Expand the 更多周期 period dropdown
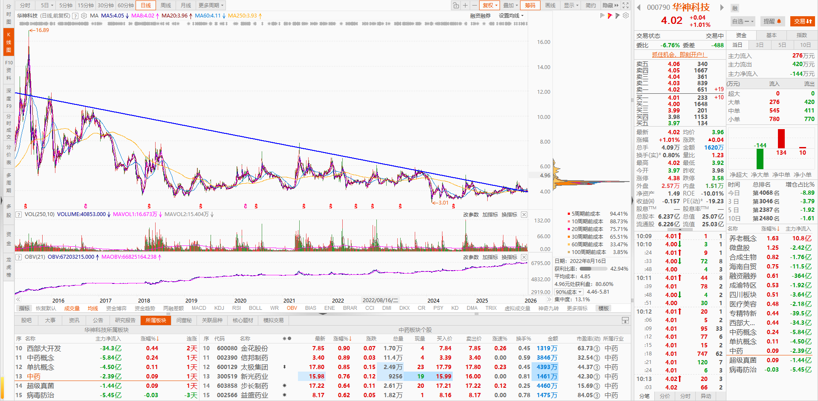Image resolution: width=818 pixels, height=401 pixels. coord(211,6)
